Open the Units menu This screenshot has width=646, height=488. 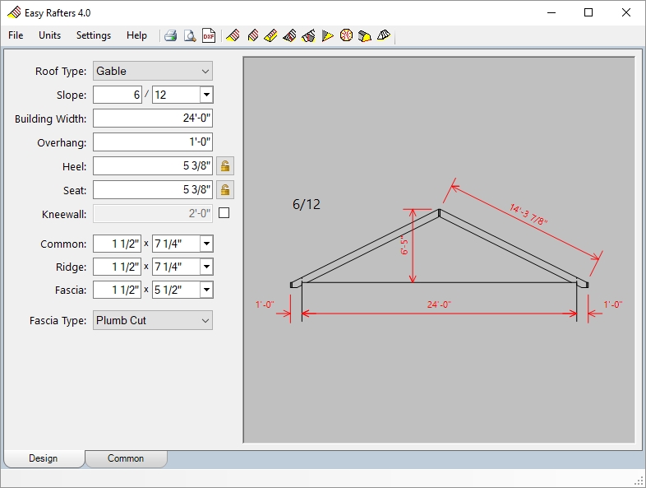coord(49,35)
